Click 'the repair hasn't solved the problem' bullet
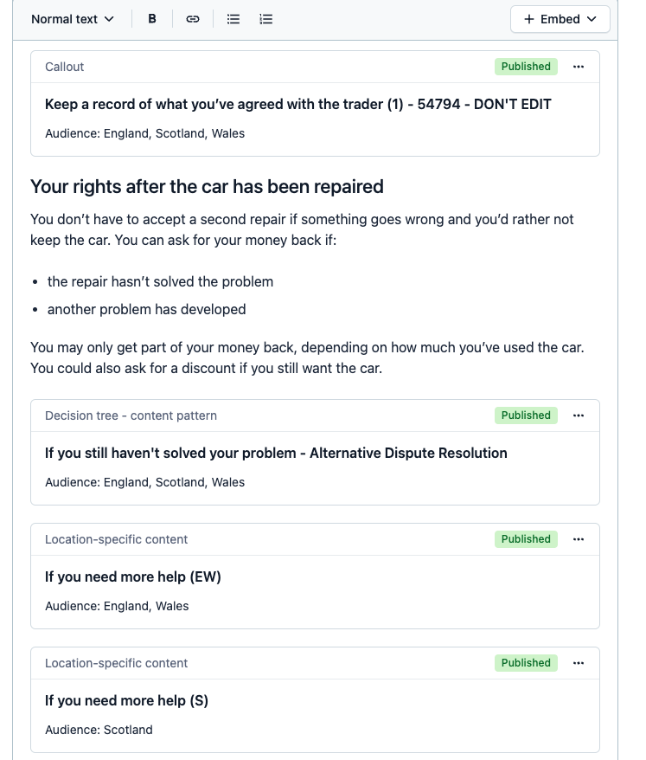The height and width of the screenshot is (760, 646). pyautogui.click(x=160, y=281)
